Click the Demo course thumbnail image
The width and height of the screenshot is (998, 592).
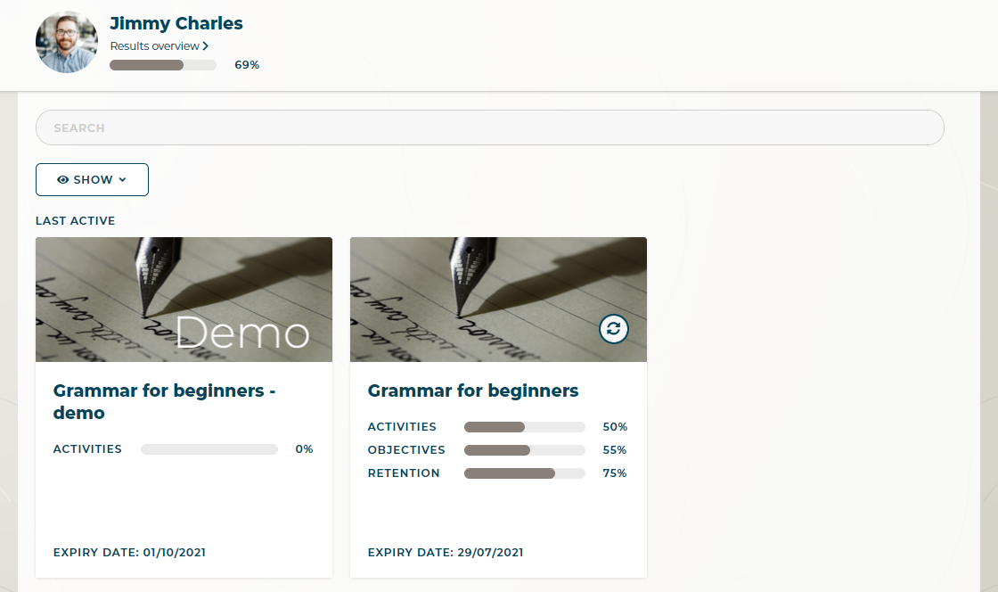[184, 299]
